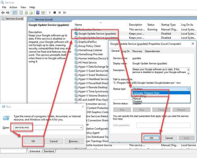This screenshot has height=158, width=197.
Task: Click the Run dialog program icon
Action: pyautogui.click(x=6, y=118)
